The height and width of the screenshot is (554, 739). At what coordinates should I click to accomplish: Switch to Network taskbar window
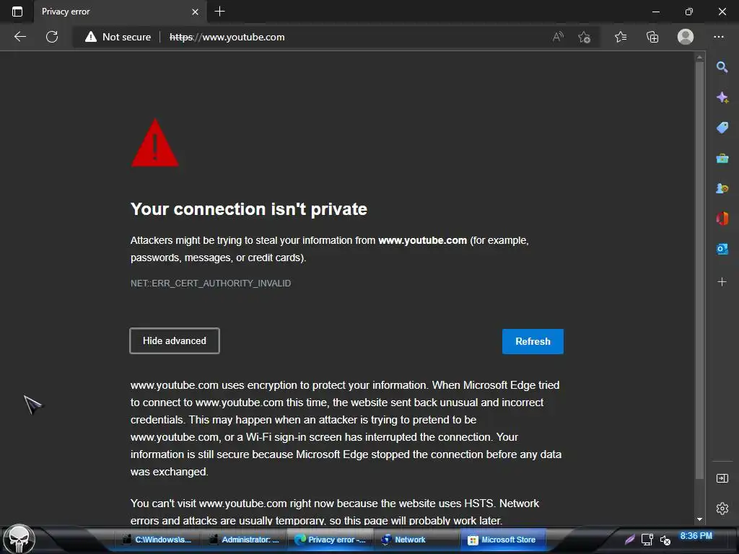[416, 540]
